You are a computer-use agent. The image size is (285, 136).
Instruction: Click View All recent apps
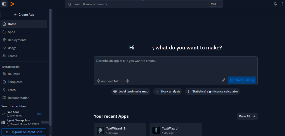[x=247, y=116]
